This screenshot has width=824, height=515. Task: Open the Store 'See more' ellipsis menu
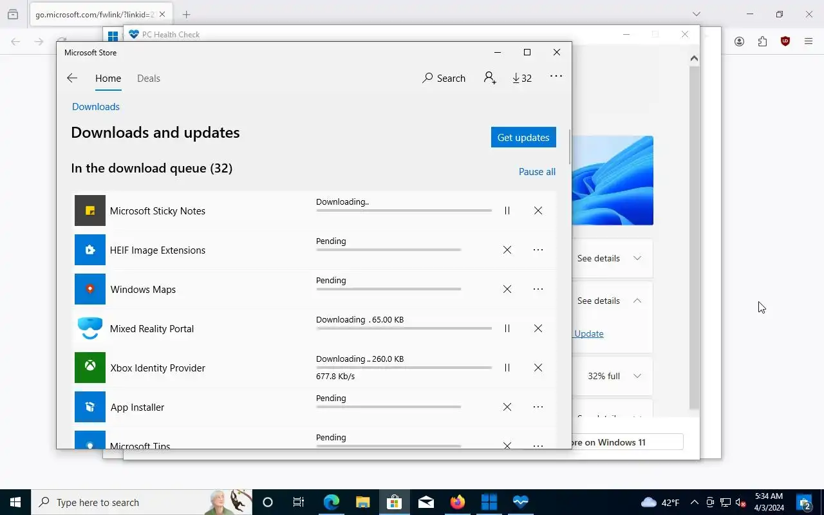pos(556,76)
